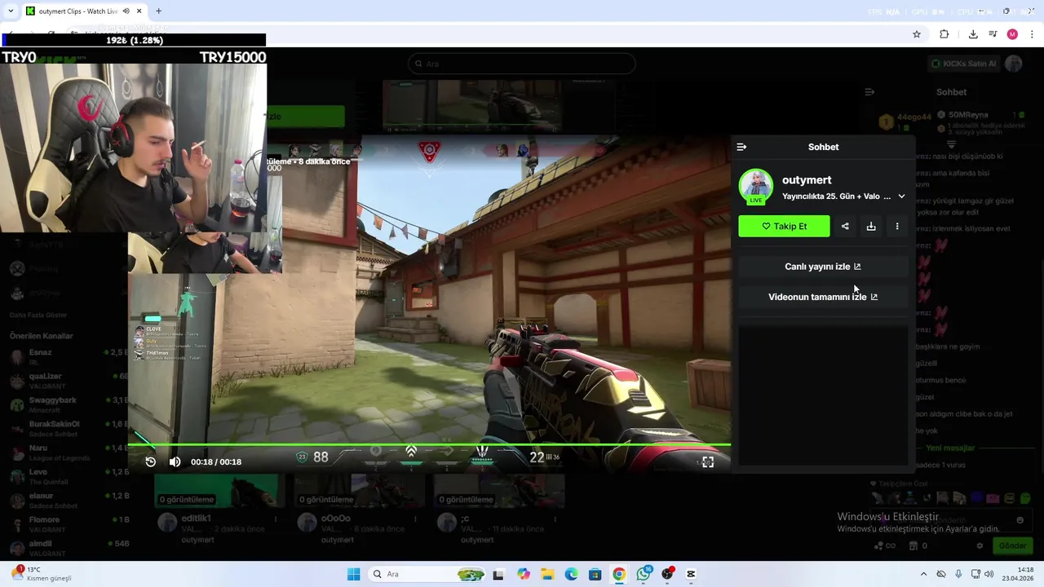The height and width of the screenshot is (587, 1044).
Task: Open the clock showing 14:18
Action: click(1018, 574)
